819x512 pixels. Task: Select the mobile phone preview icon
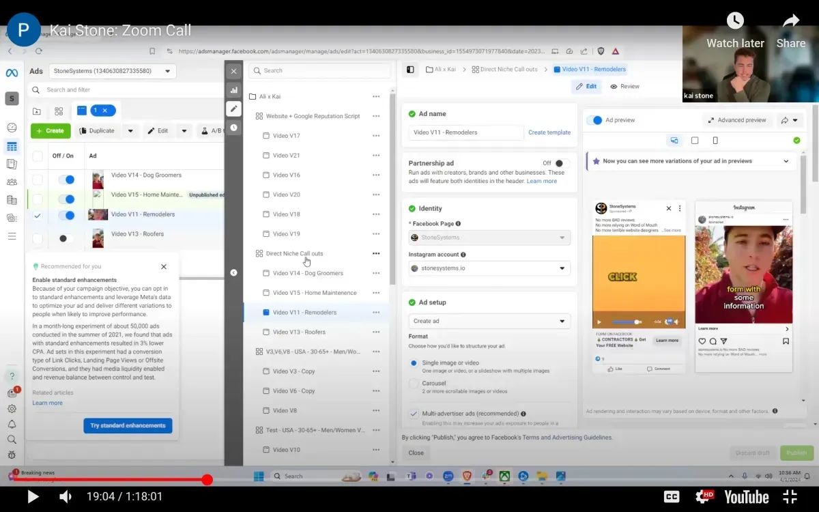point(715,141)
